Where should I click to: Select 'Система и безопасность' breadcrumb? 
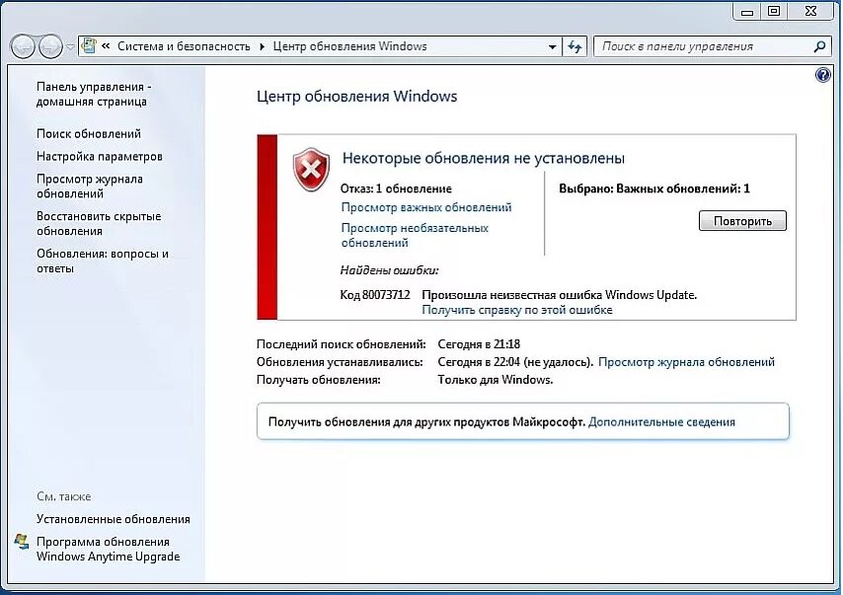tap(184, 46)
